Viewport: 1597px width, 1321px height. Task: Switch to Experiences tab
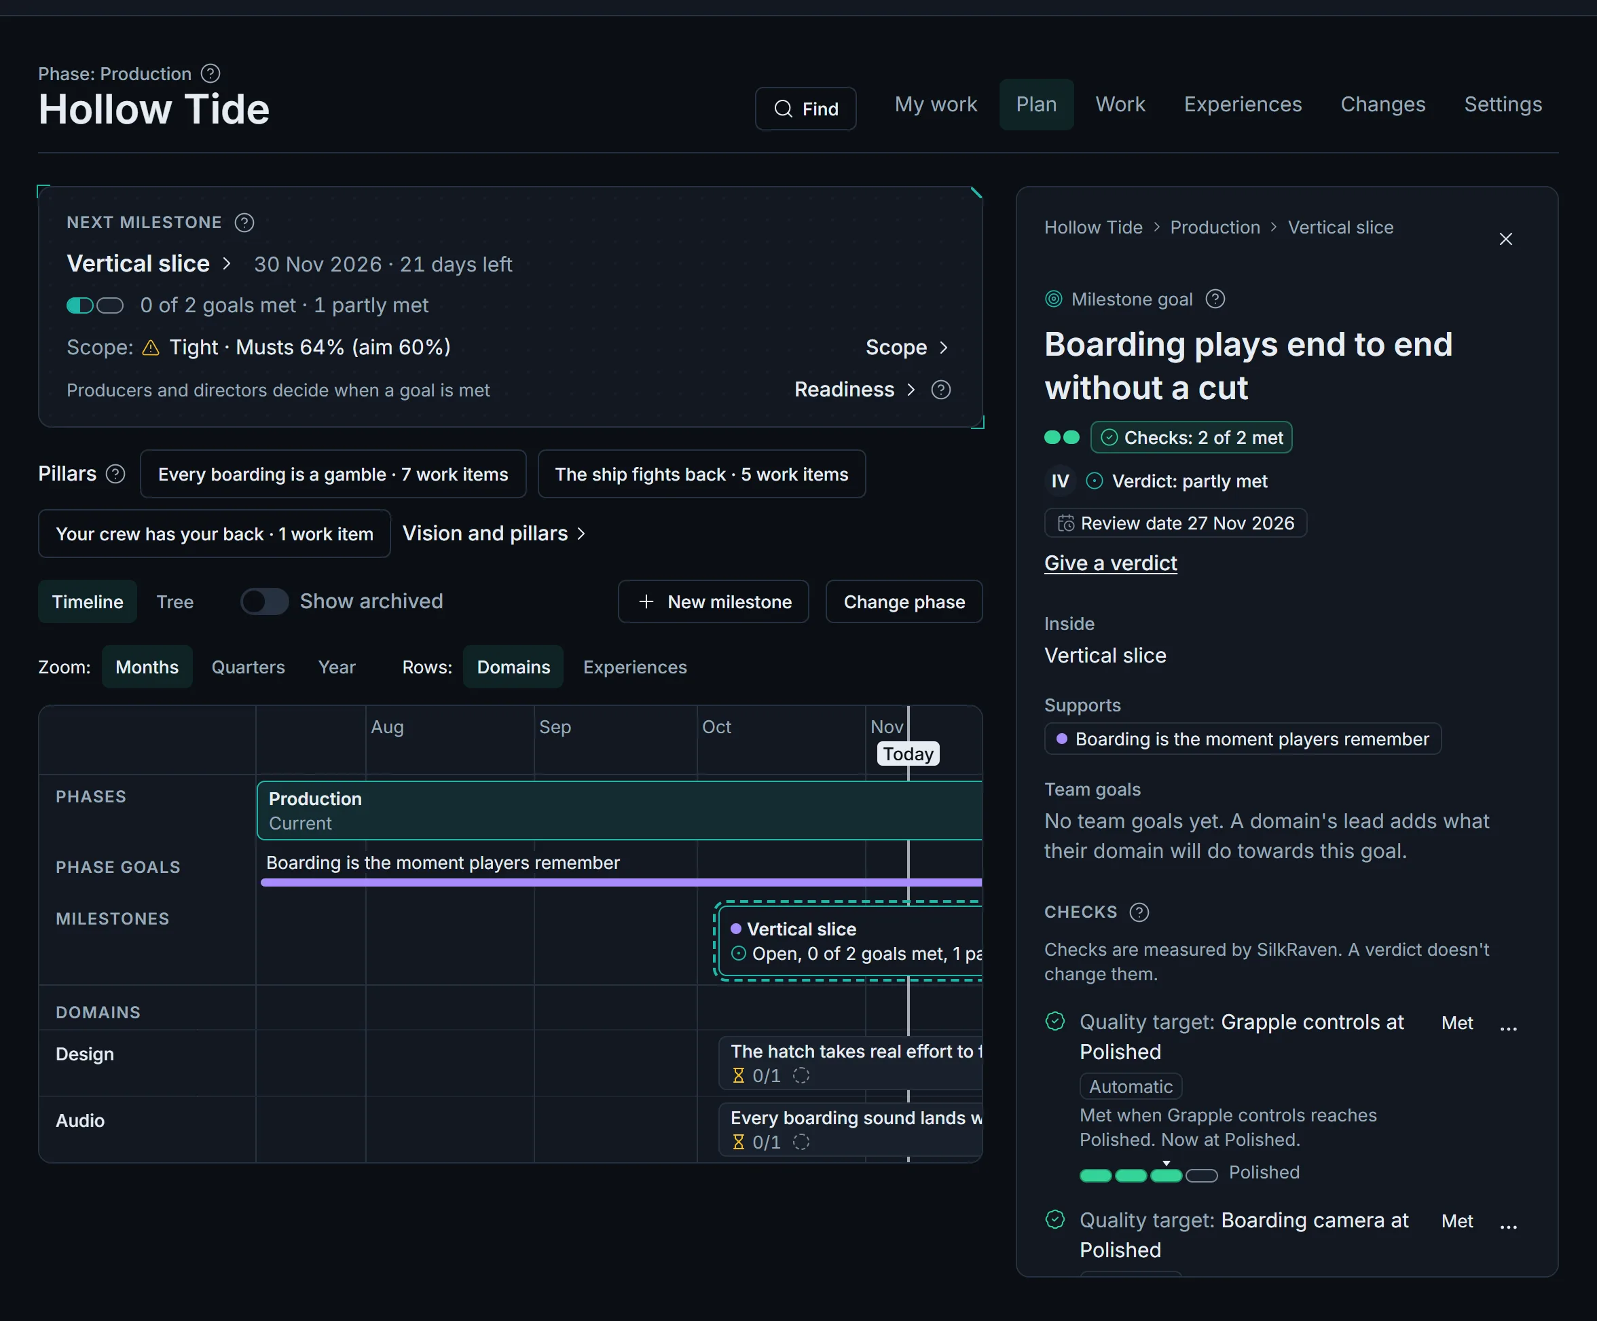1243,105
